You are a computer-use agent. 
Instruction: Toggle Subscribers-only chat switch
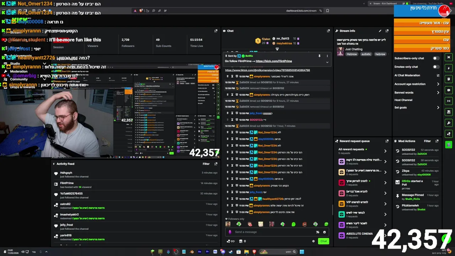pyautogui.click(x=436, y=58)
